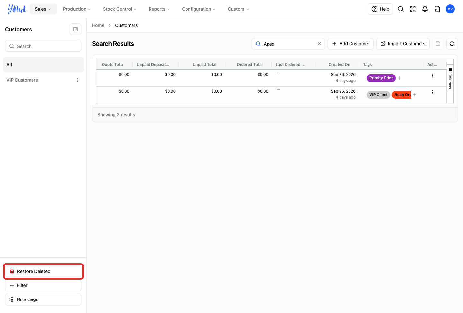
Task: Open the MV user avatar menu
Action: [x=450, y=9]
